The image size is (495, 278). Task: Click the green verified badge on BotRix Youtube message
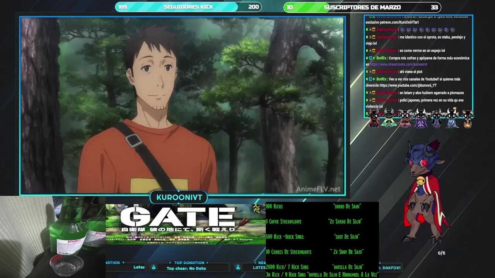pos(374,79)
